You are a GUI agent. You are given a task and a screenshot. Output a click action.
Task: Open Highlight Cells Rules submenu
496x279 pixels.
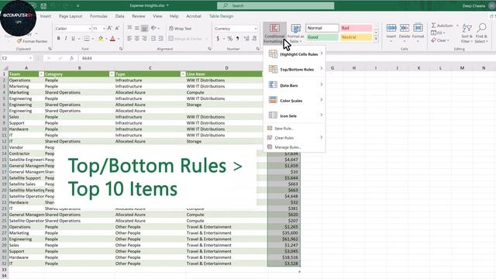tap(294, 54)
